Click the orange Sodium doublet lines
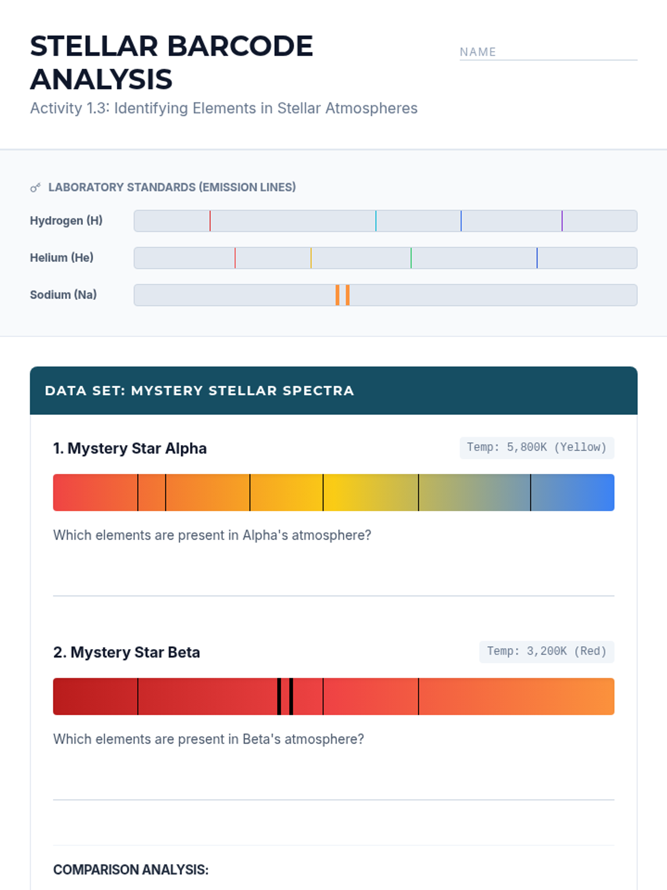The image size is (667, 890). coord(342,295)
